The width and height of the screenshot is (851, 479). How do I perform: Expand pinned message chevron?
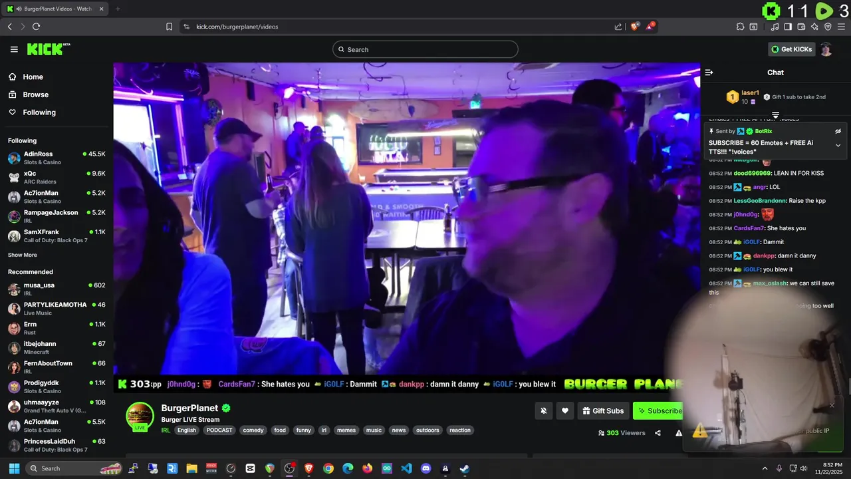pyautogui.click(x=838, y=145)
